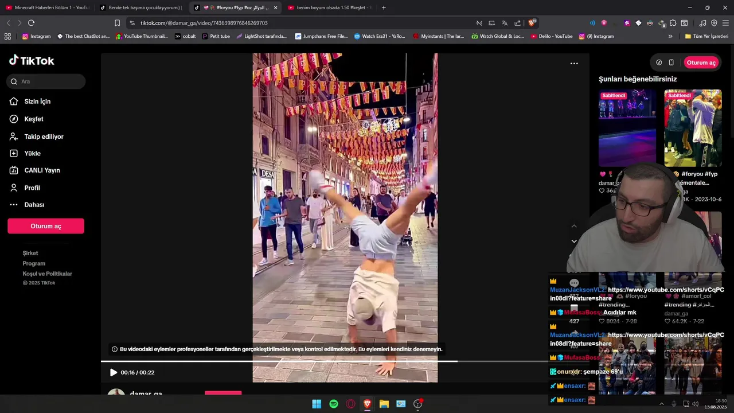The height and width of the screenshot is (413, 734).
Task: Open the extensions puzzle icon
Action: click(x=673, y=23)
